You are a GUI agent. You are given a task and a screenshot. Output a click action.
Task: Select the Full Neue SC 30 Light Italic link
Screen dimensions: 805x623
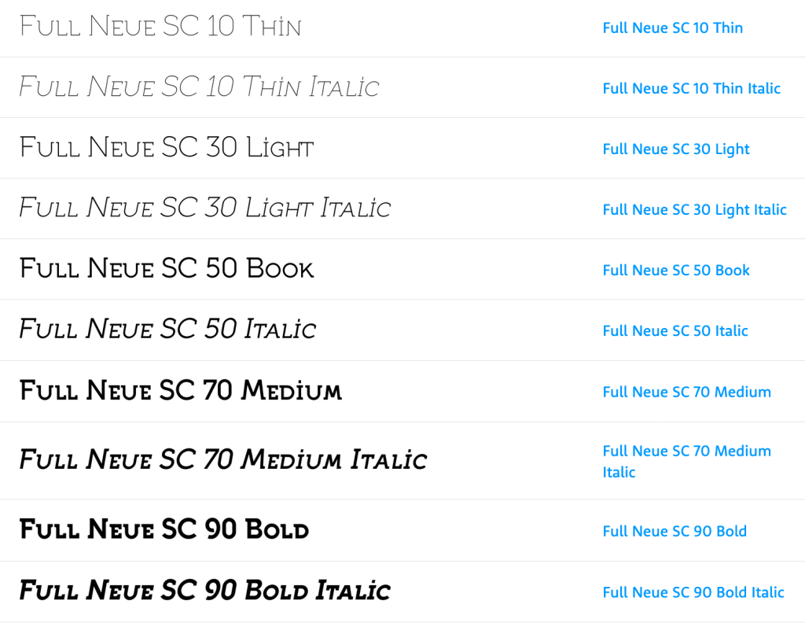point(694,210)
